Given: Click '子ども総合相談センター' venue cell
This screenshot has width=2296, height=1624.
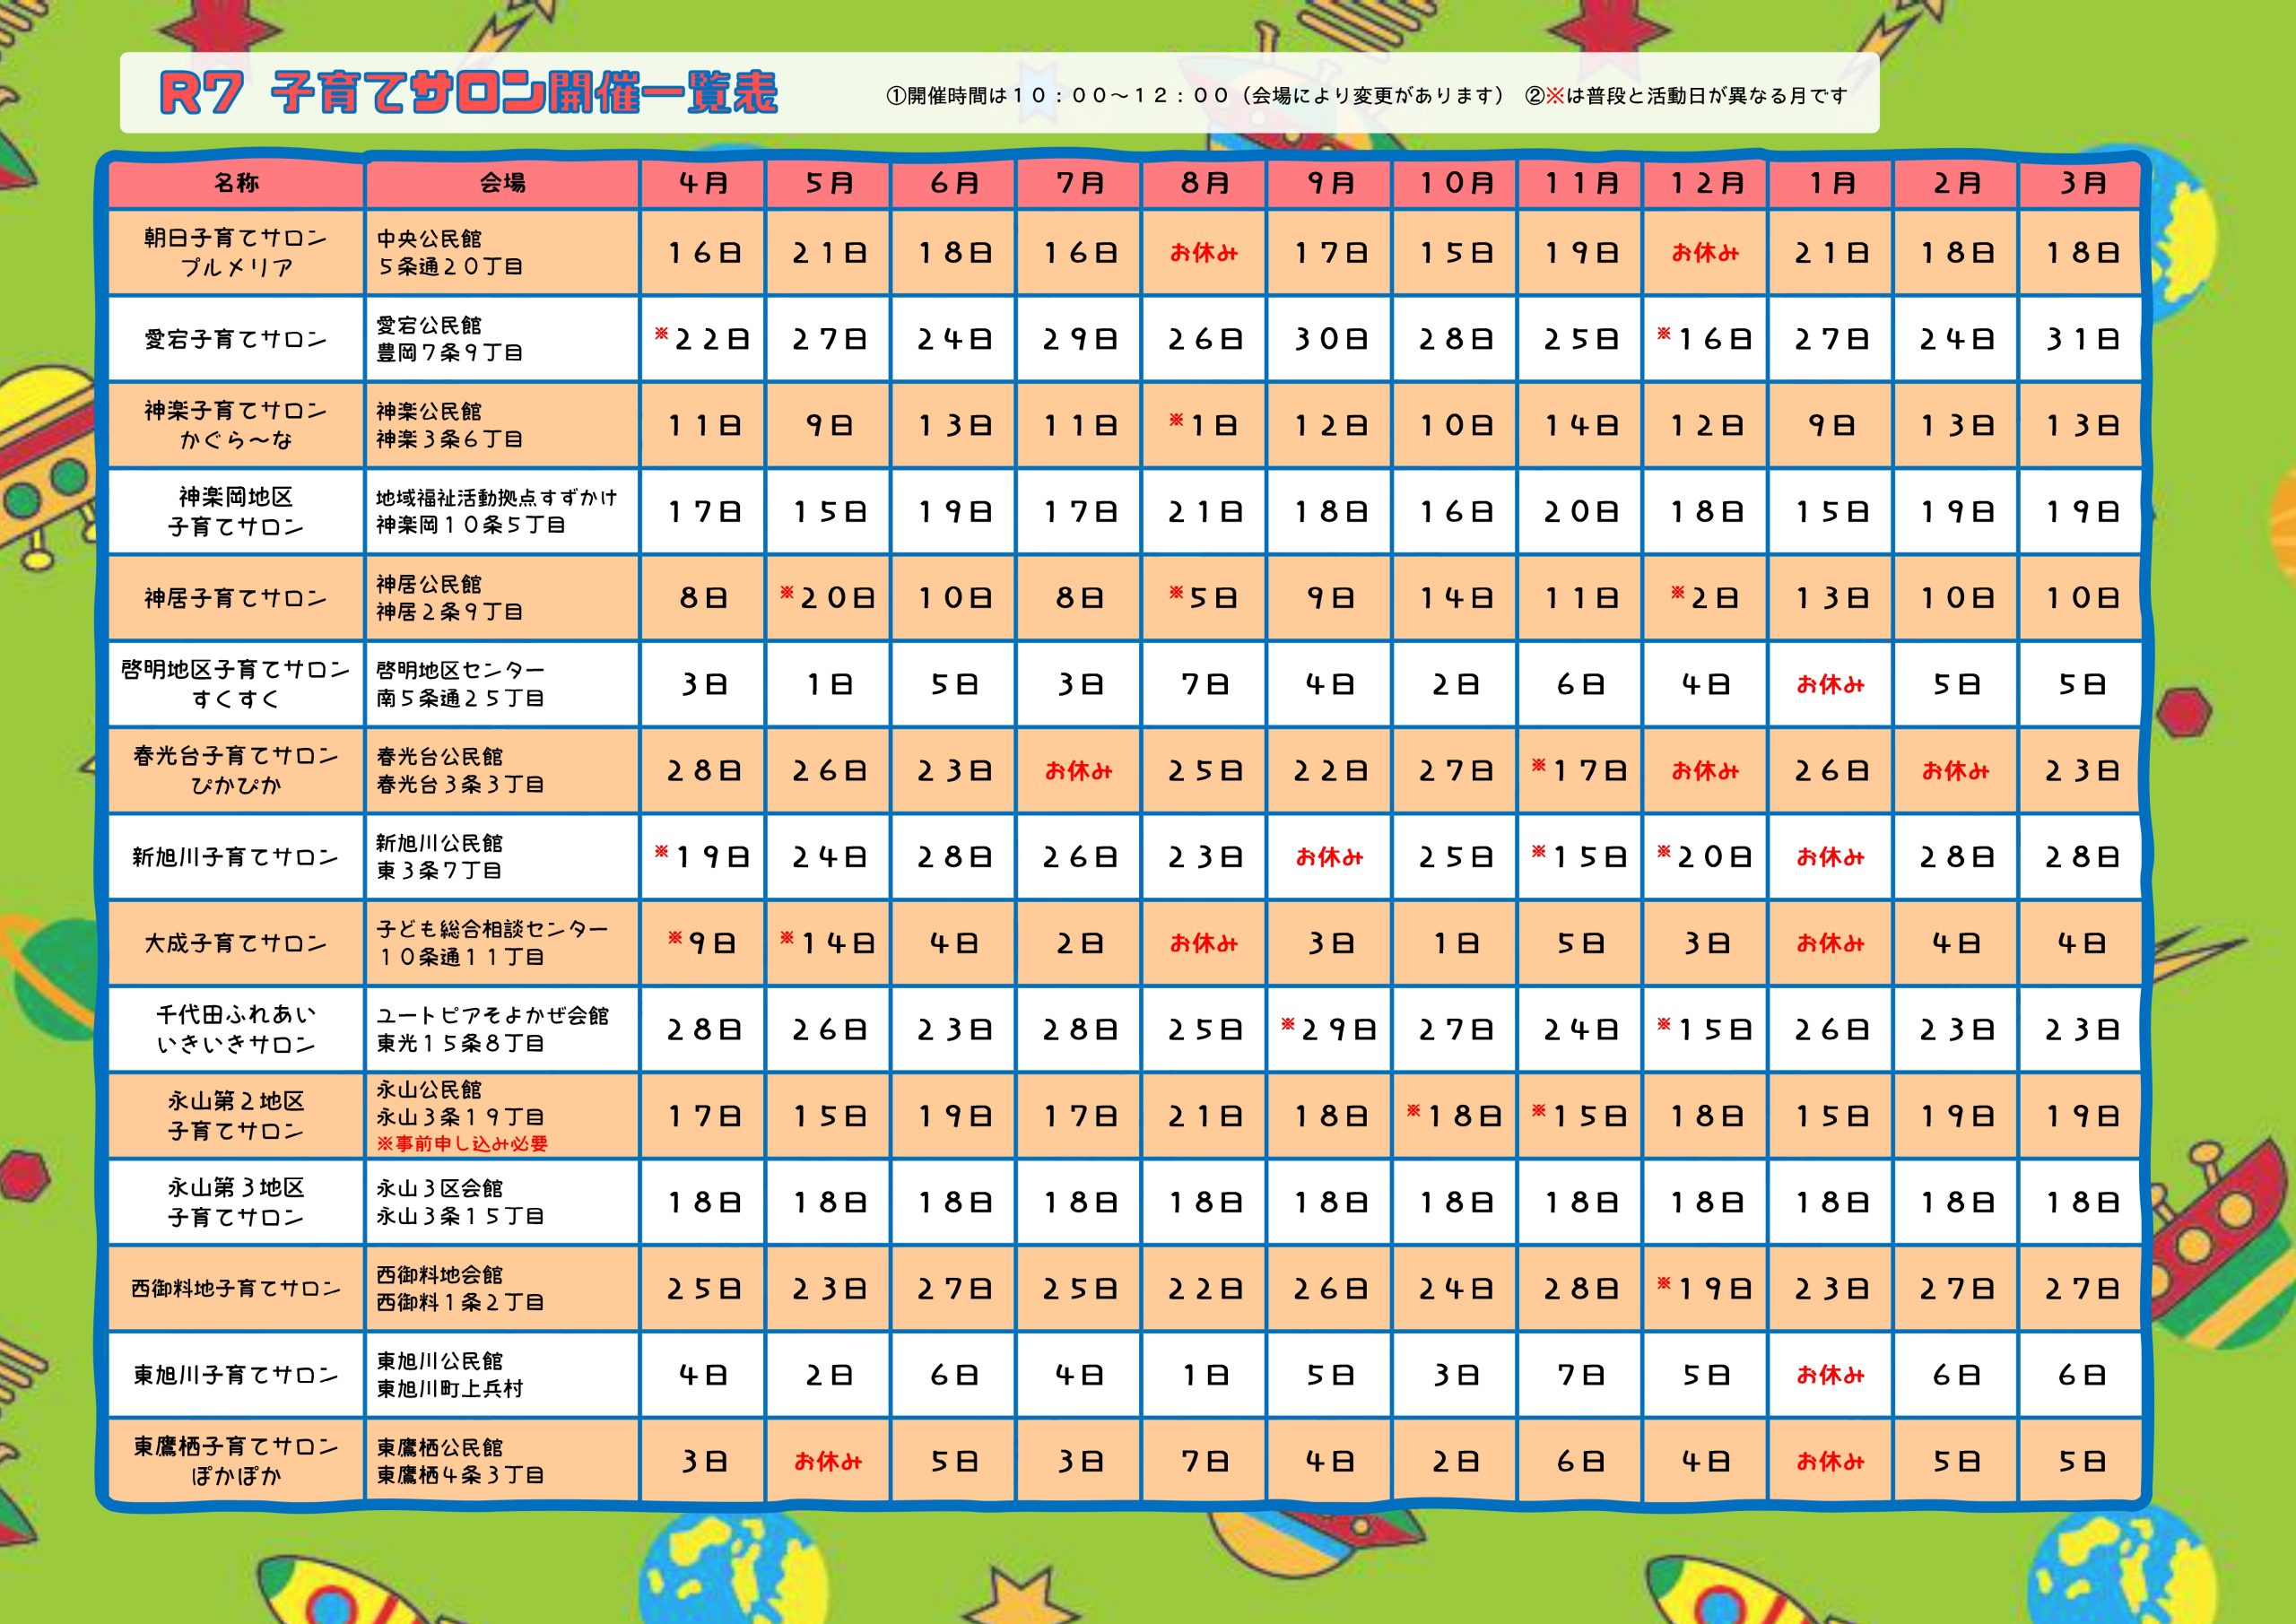Looking at the screenshot, I should pos(502,943).
